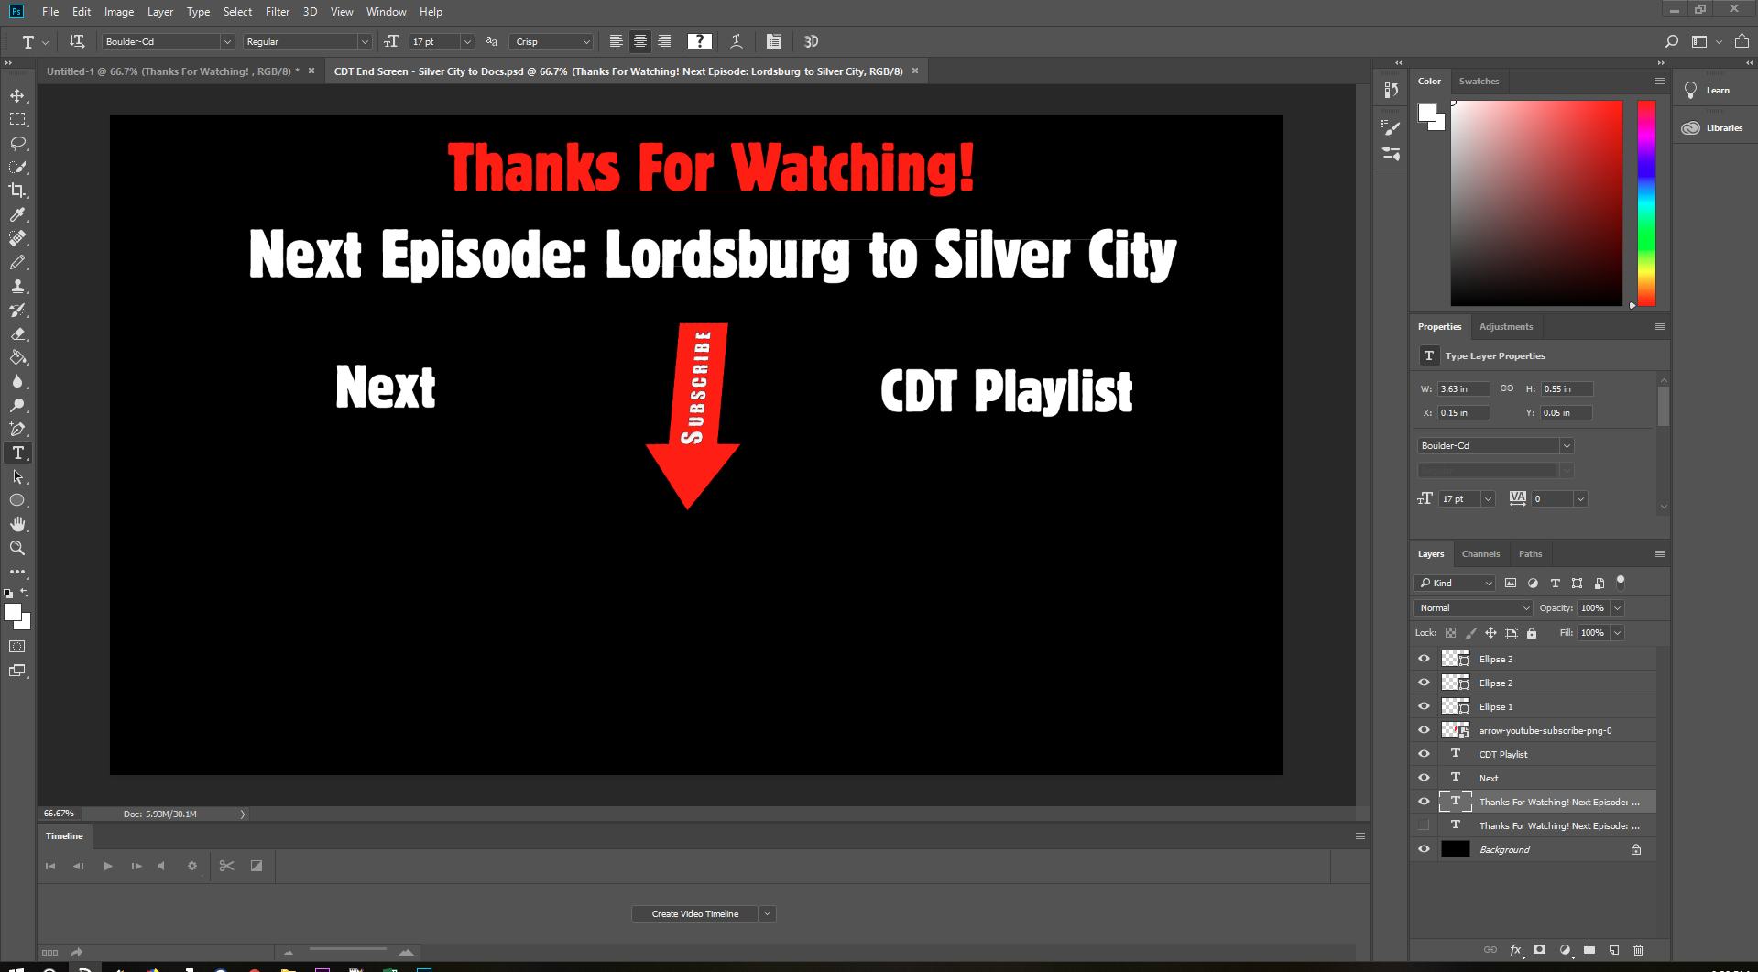This screenshot has height=972, width=1758.
Task: Click the Add layer mask icon
Action: point(1540,950)
